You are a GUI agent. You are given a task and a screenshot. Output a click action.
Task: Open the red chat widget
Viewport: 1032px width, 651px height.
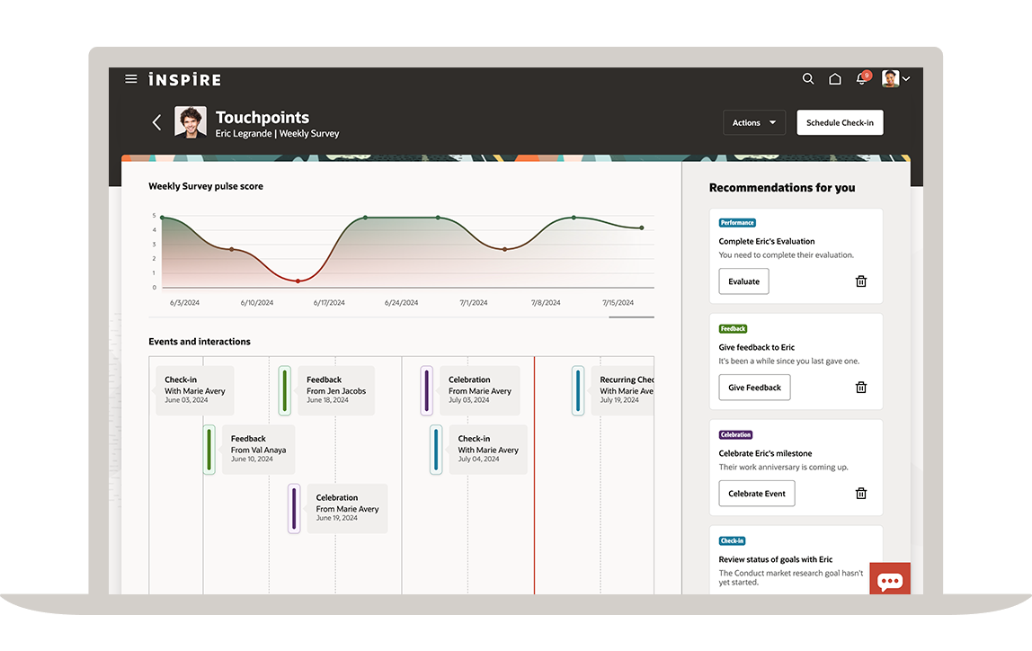tap(889, 580)
